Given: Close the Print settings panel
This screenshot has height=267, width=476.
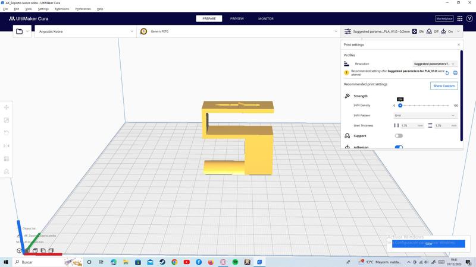Looking at the screenshot, I should (x=459, y=44).
